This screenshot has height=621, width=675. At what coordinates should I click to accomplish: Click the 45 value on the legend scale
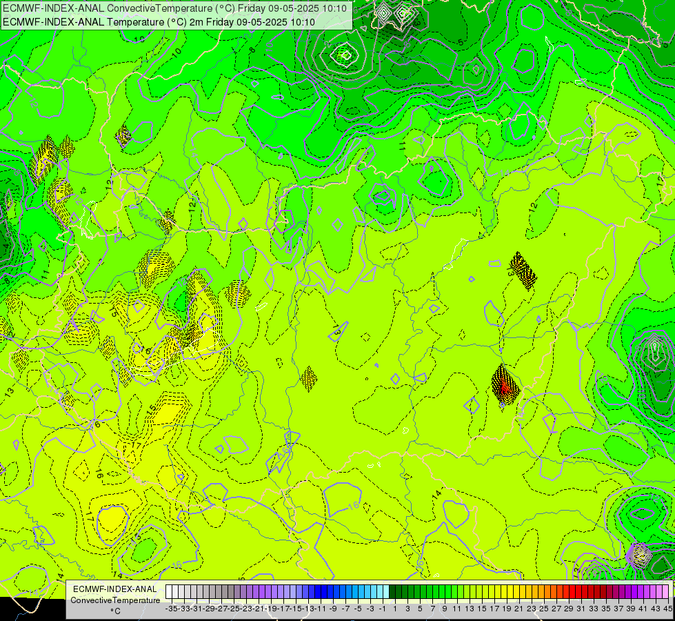pos(667,609)
